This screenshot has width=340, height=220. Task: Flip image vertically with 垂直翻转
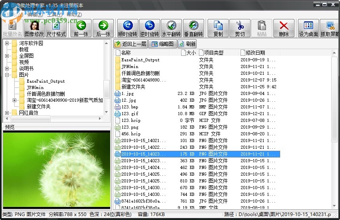coord(193,28)
